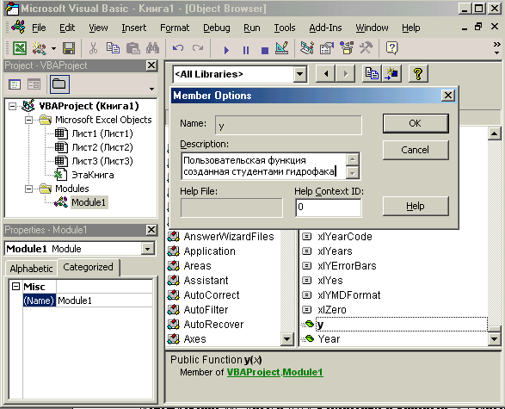Collapse the Misc property category
The image size is (505, 409).
click(15, 286)
